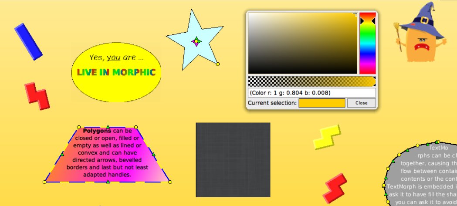This screenshot has width=457, height=206.
Task: Select the red tetris piece beside the grey circle
Action: (x=335, y=188)
